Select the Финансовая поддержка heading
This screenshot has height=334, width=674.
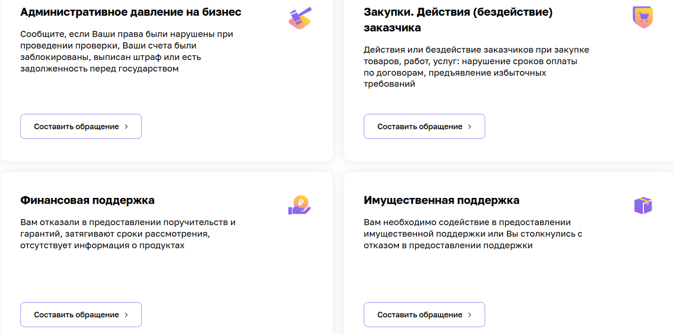point(88,200)
